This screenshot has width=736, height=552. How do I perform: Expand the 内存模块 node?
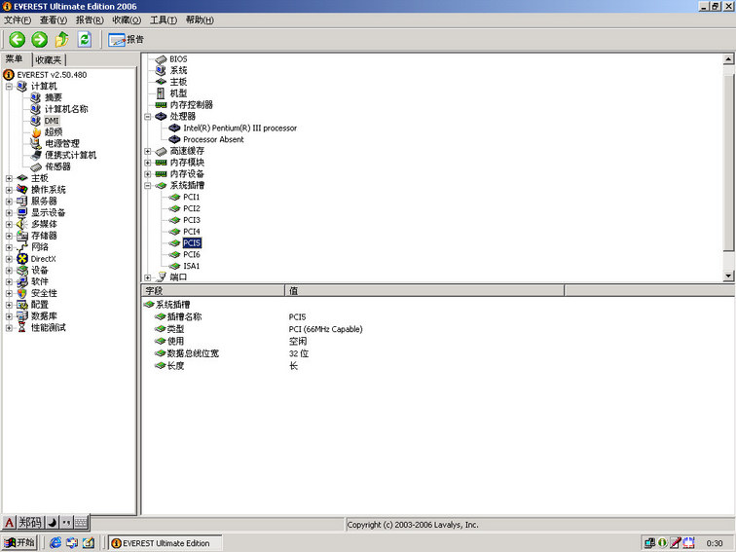(x=148, y=163)
